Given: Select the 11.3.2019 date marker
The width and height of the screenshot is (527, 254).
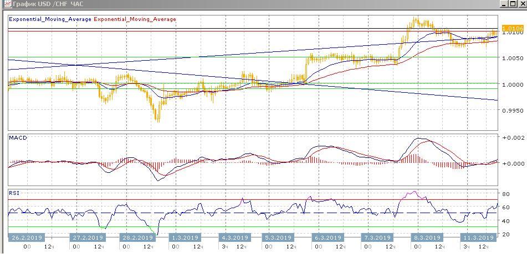Looking at the screenshot, I should click(x=477, y=237).
